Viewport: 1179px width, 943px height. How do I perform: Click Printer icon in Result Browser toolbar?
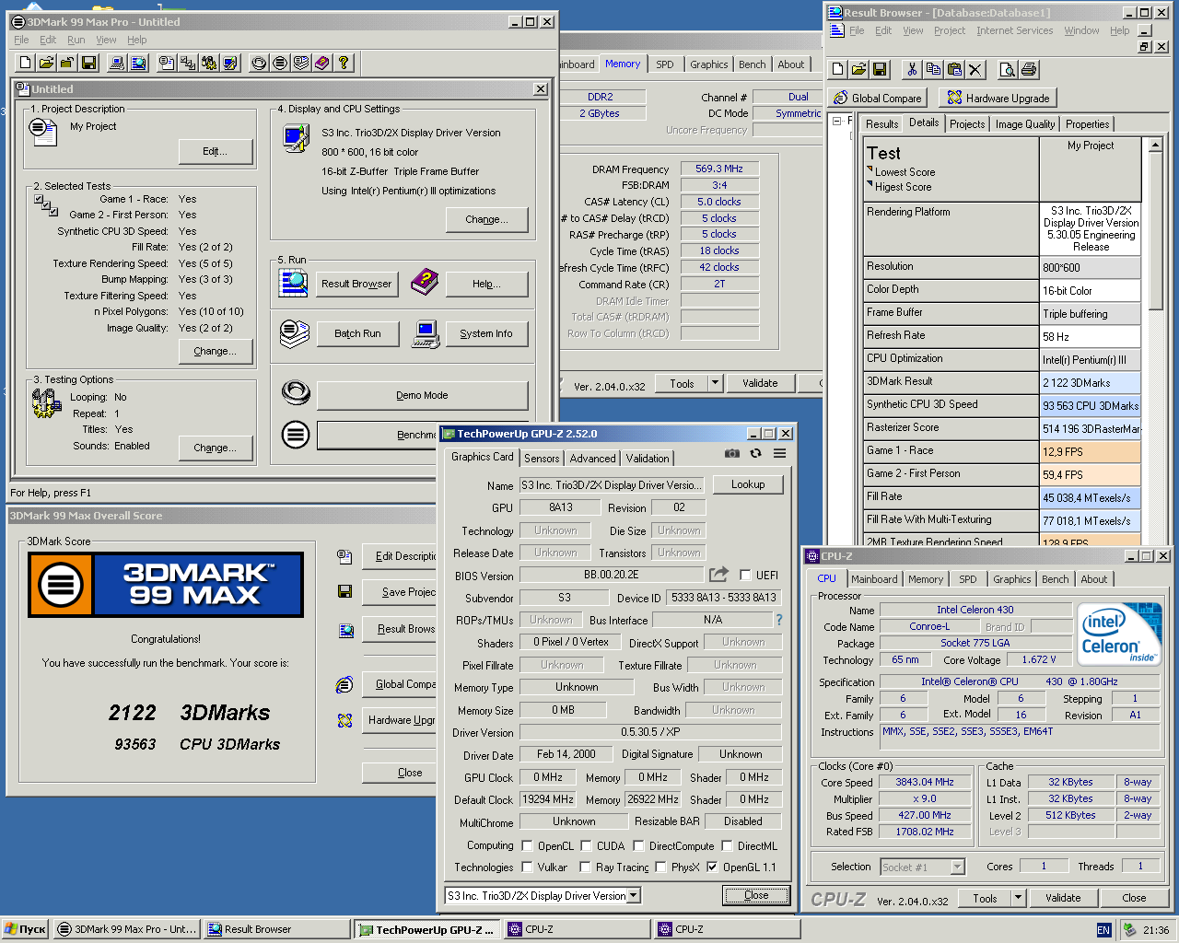click(x=1029, y=69)
